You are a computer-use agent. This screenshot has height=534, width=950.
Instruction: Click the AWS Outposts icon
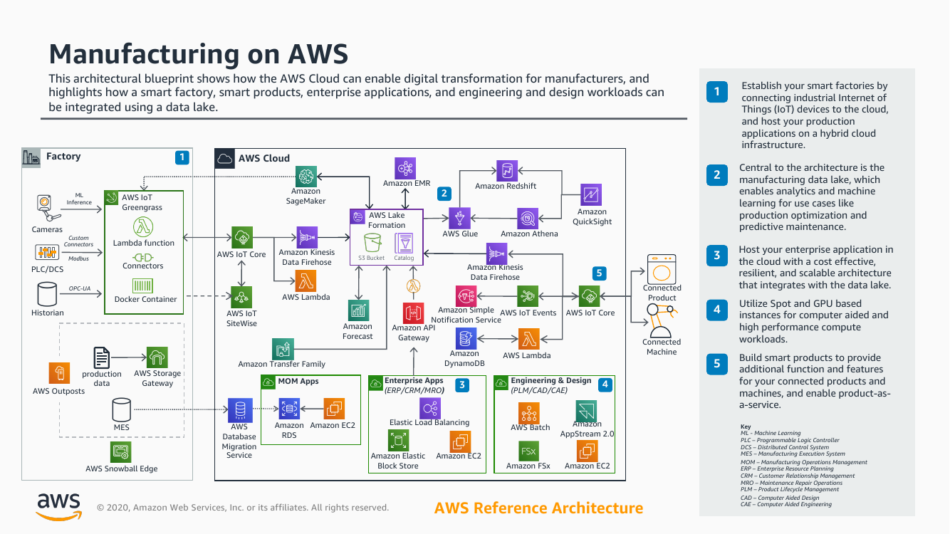point(59,374)
